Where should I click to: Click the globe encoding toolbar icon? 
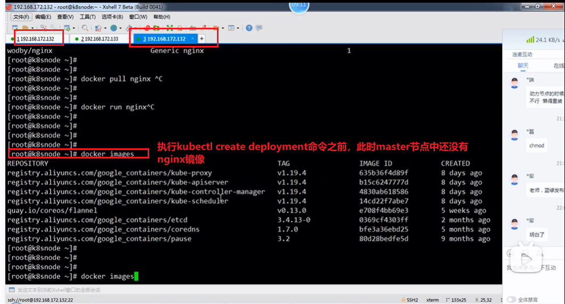pyautogui.click(x=114, y=28)
